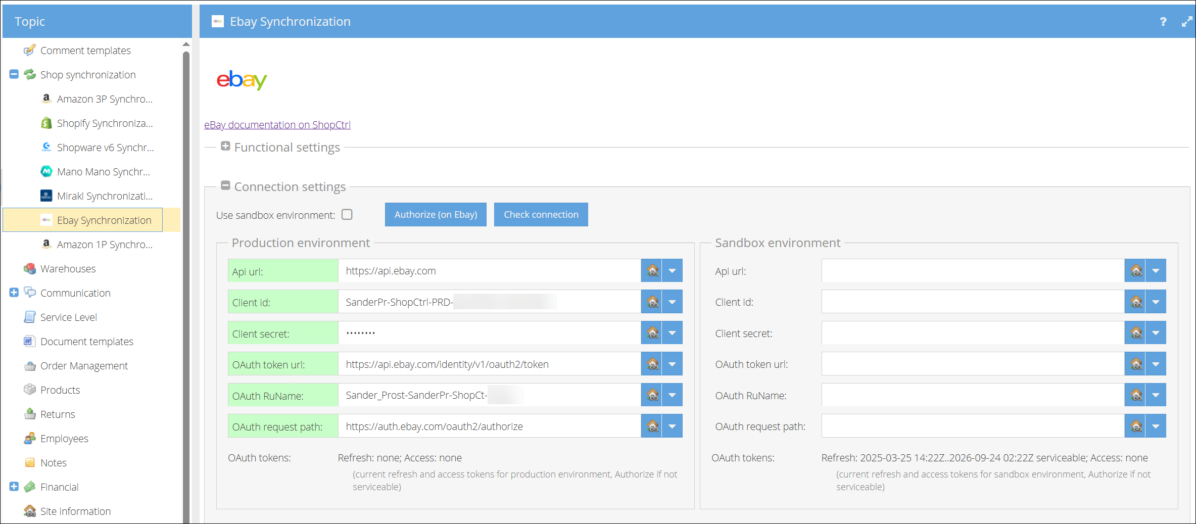Viewport: 1196px width, 524px height.
Task: Click the scroll up arrow in Topic panel
Action: [x=186, y=44]
